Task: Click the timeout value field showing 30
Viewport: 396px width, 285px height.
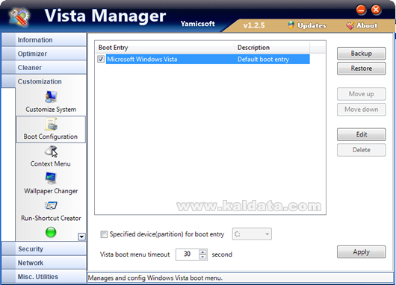Action: point(188,254)
